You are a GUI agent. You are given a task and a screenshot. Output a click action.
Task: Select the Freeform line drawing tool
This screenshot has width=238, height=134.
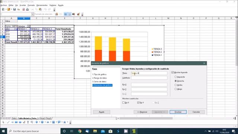(x=24, y=122)
